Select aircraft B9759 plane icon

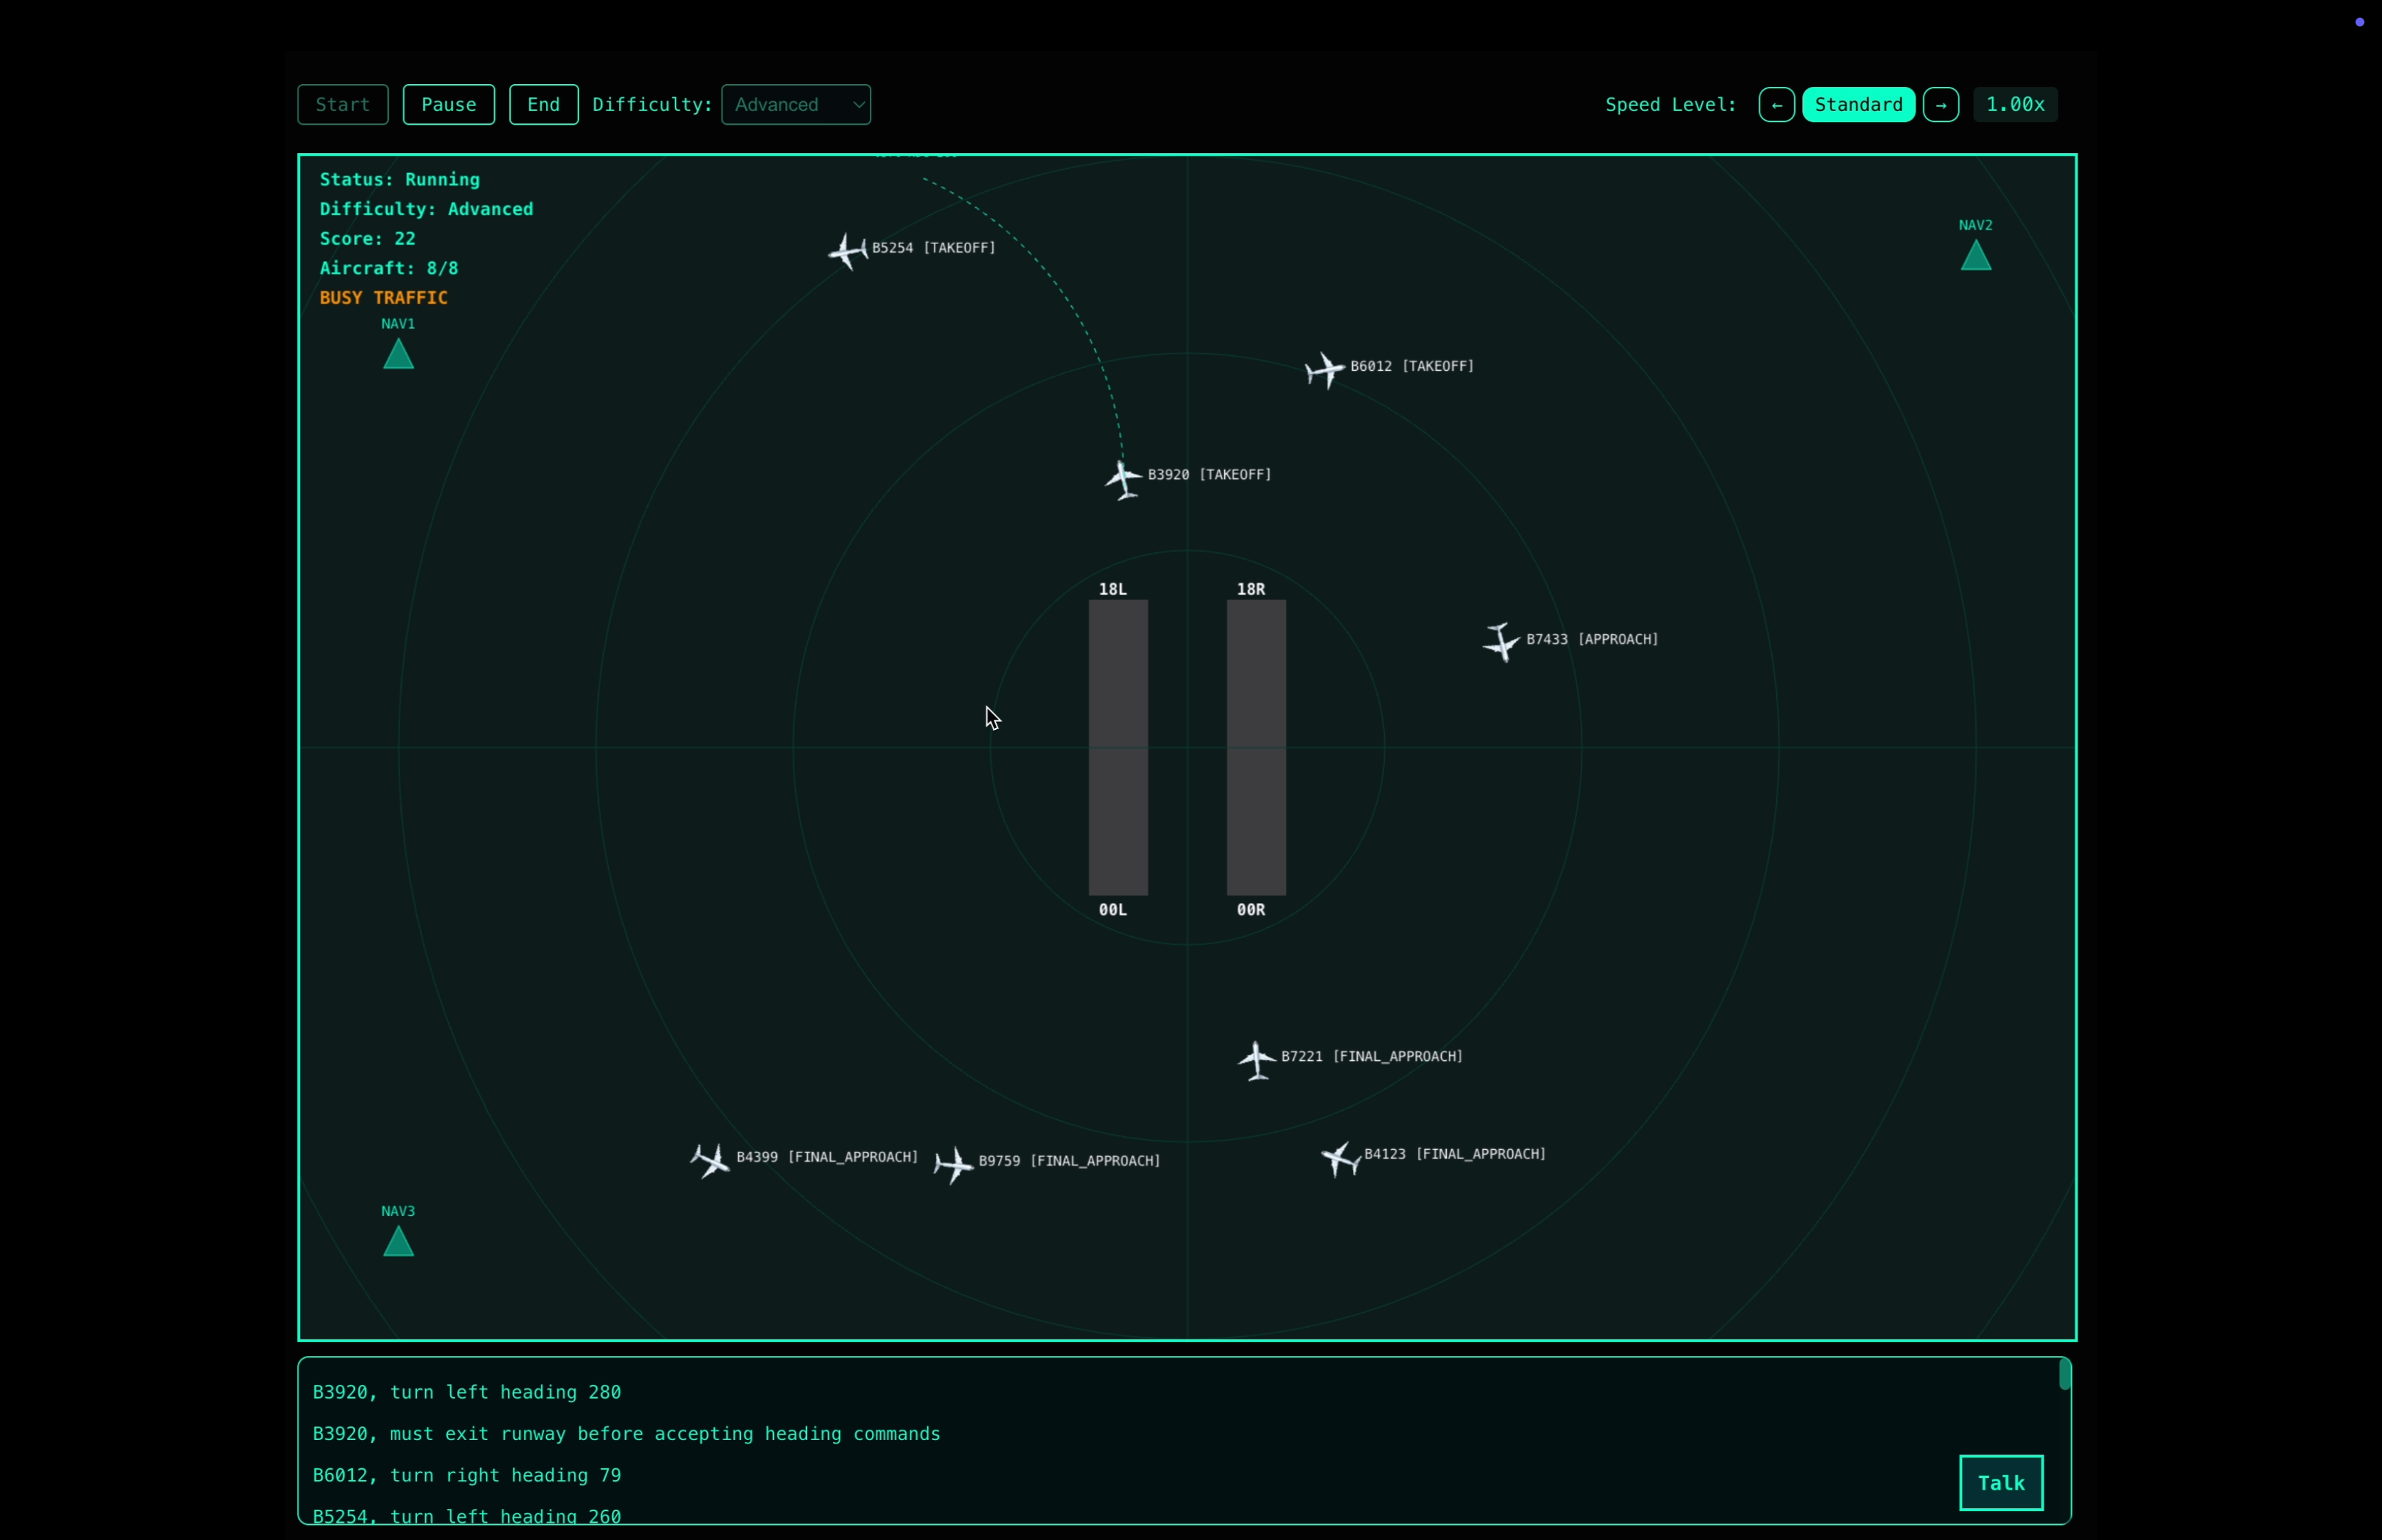(x=954, y=1164)
